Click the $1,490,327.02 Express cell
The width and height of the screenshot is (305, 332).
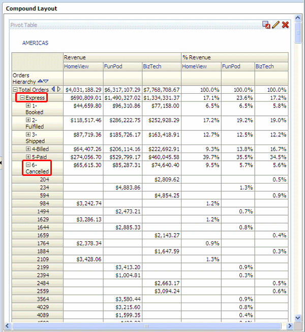pyautogui.click(x=123, y=98)
